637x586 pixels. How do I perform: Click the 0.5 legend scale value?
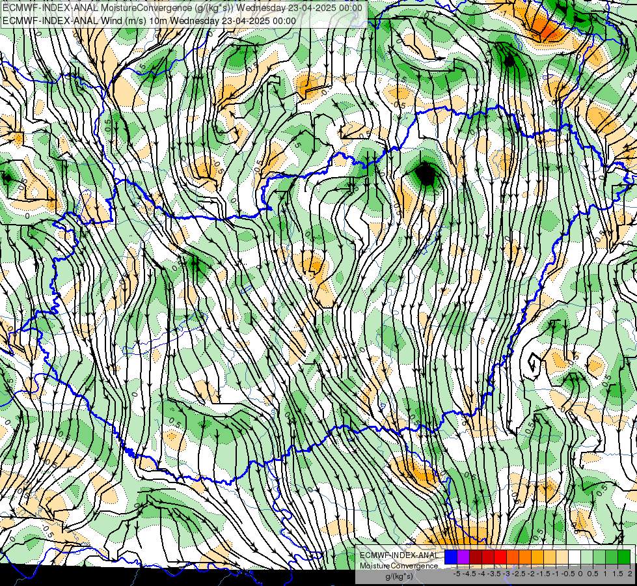coord(593,574)
